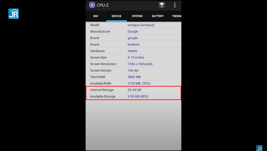This screenshot has width=267, height=151.
Task: Click the JR logo in top-left corner
Action: tap(13, 13)
